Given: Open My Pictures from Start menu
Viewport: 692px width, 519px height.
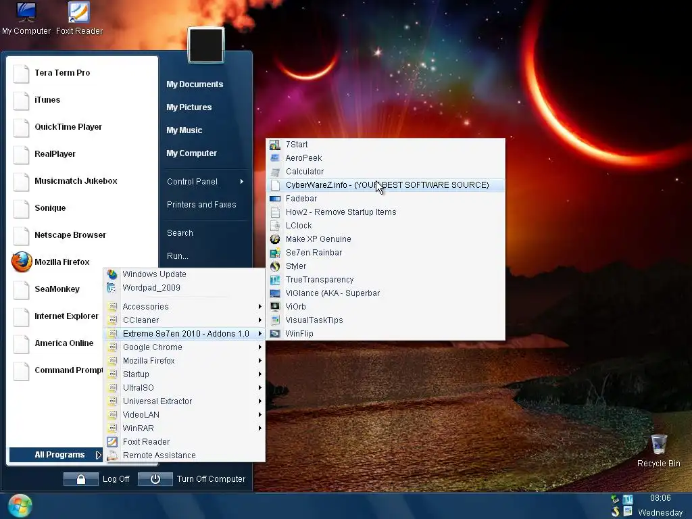Looking at the screenshot, I should tap(189, 107).
